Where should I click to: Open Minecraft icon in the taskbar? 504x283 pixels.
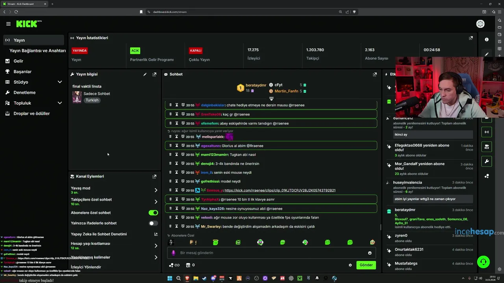pyautogui.click(x=300, y=278)
